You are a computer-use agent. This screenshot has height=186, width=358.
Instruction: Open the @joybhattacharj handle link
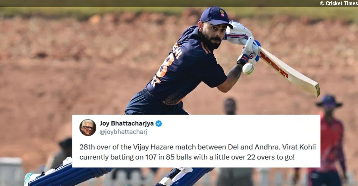123,132
